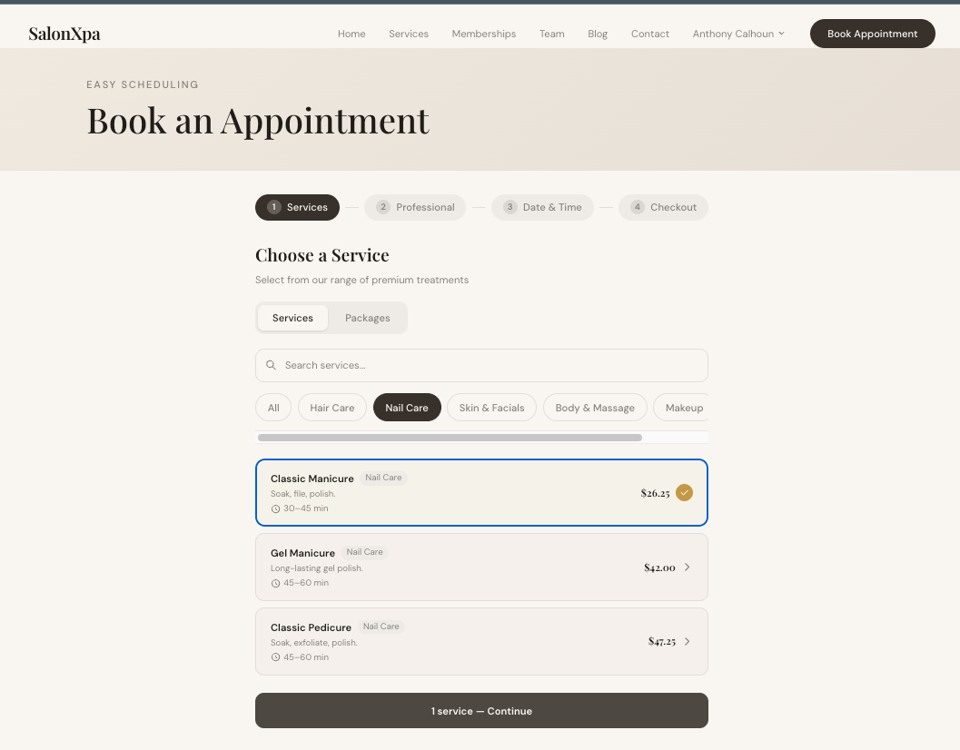Open the Memberships menu item
This screenshot has height=750, width=960.
[483, 34]
